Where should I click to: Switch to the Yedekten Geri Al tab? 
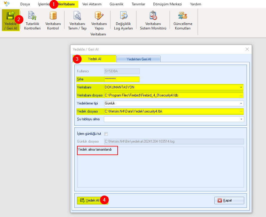[139, 59]
